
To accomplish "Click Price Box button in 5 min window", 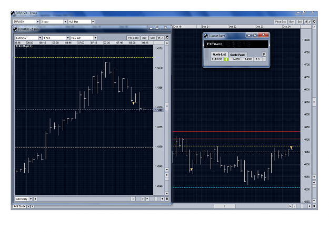I will click(x=133, y=38).
